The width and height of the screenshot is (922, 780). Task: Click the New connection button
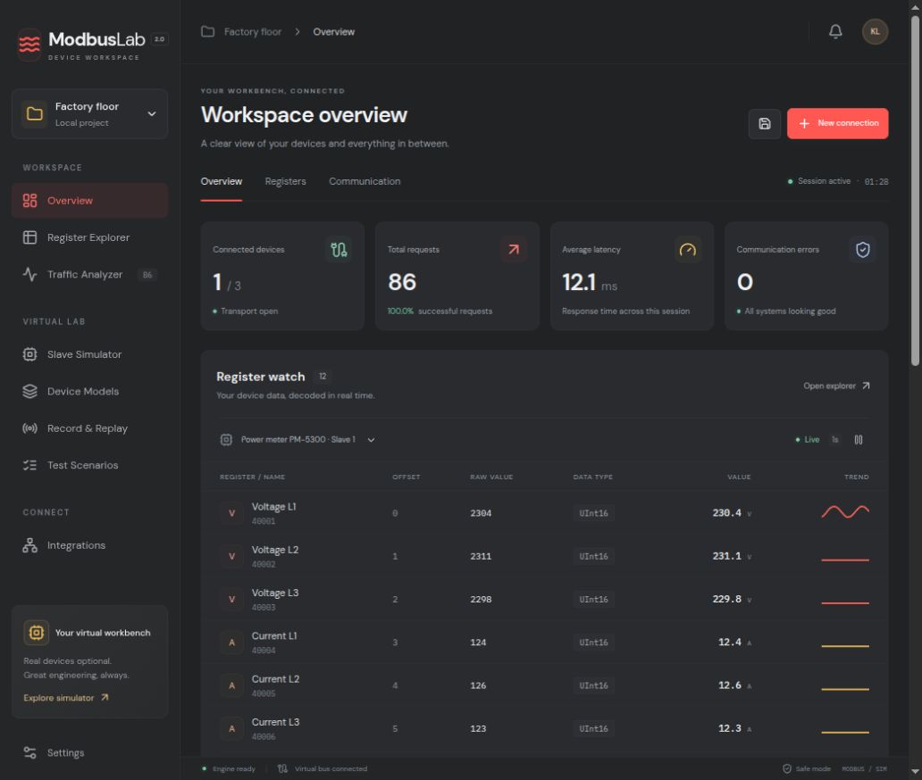pos(837,123)
